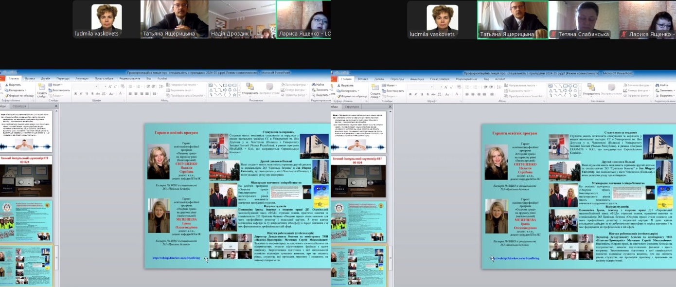Switch to Структура pane tab in left window
676x287 pixels.
coord(19,106)
